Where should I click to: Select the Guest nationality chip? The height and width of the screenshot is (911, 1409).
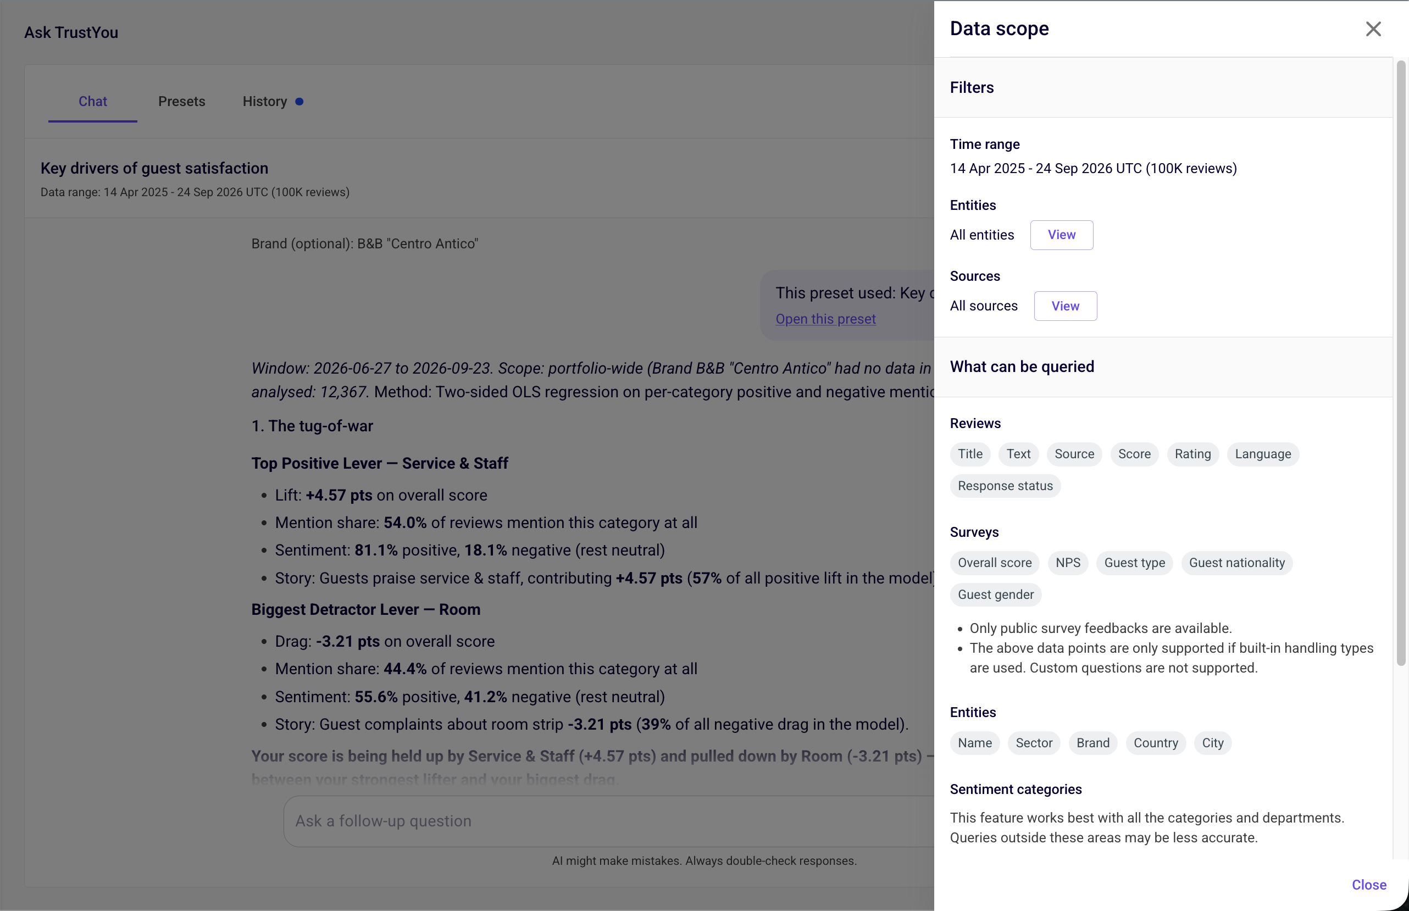click(x=1236, y=563)
